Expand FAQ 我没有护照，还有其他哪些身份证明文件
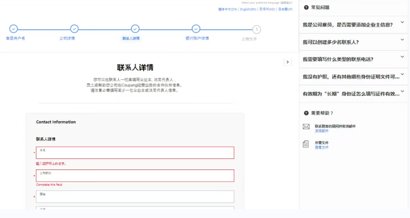The image size is (410, 218). [x=353, y=77]
